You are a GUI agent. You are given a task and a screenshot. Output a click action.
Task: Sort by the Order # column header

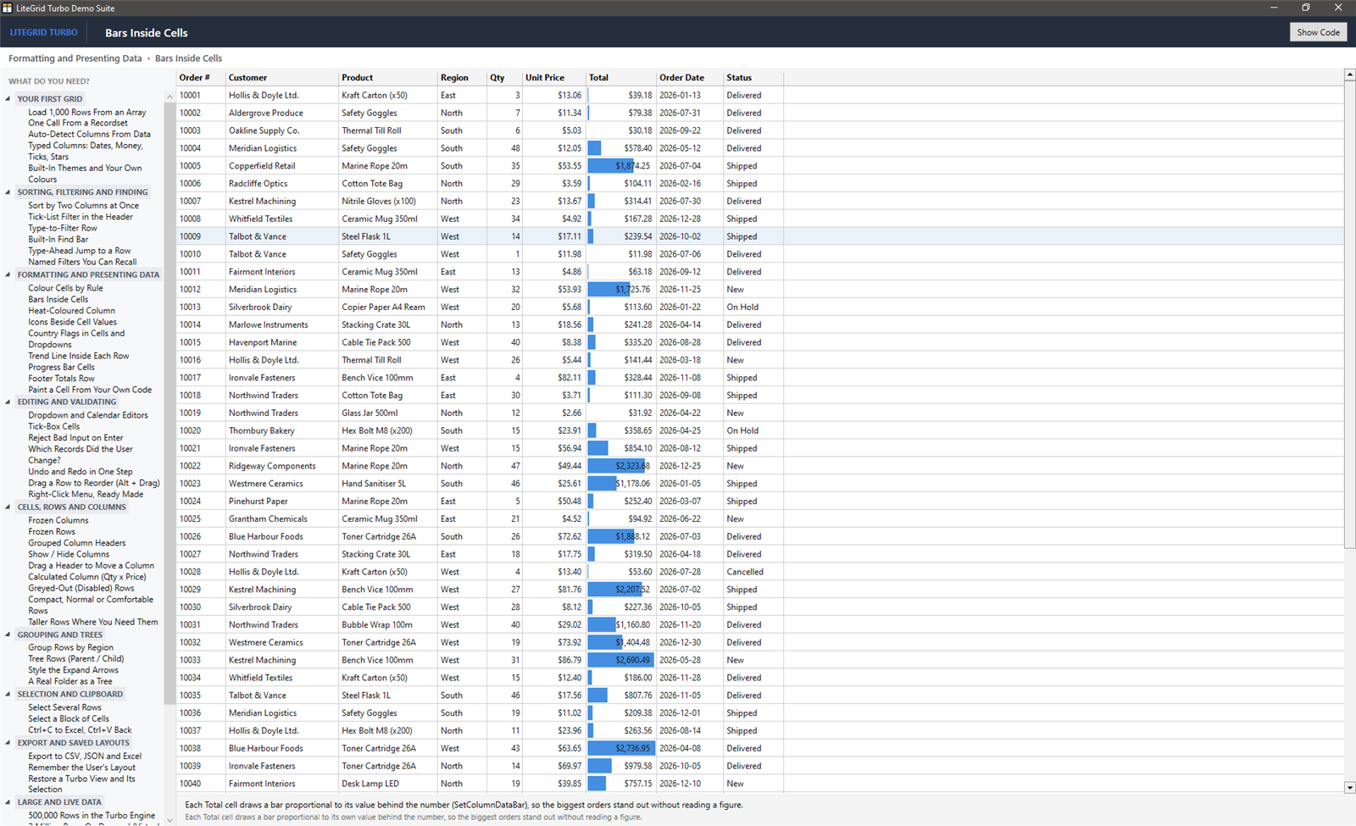[x=201, y=77]
